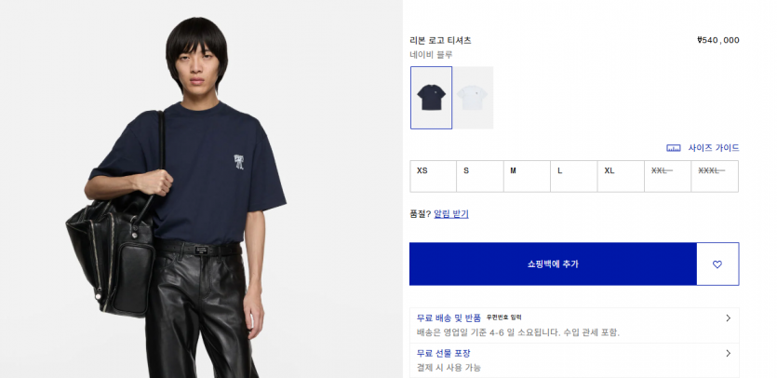Click the sold-out XXXL size option
The image size is (777, 378).
coord(715,176)
